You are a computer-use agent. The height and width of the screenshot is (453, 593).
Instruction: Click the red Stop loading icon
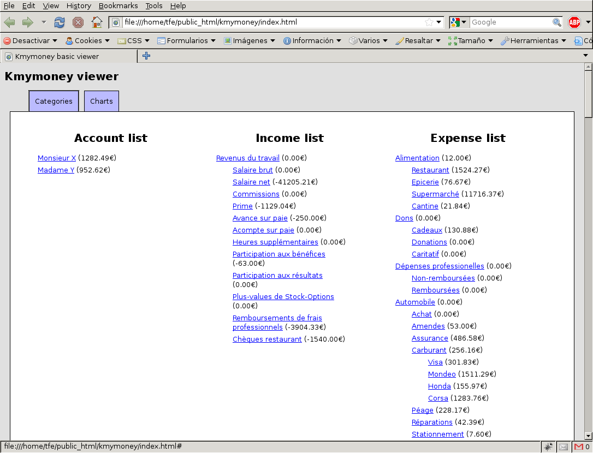pos(78,22)
